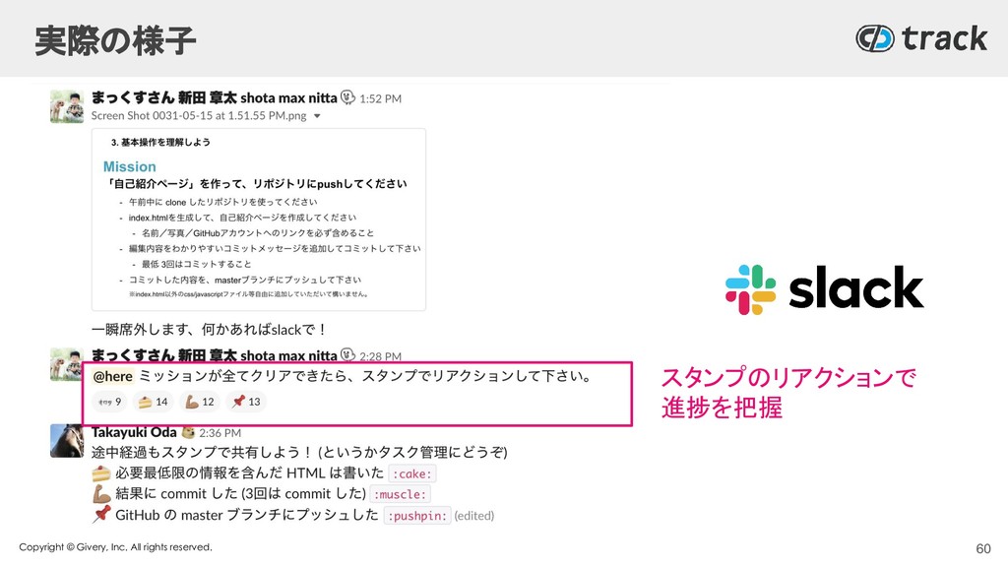Image resolution: width=1008 pixels, height=567 pixels.
Task: Click the line 途中経過もスタンプで共有しよう！
Action: (x=202, y=453)
